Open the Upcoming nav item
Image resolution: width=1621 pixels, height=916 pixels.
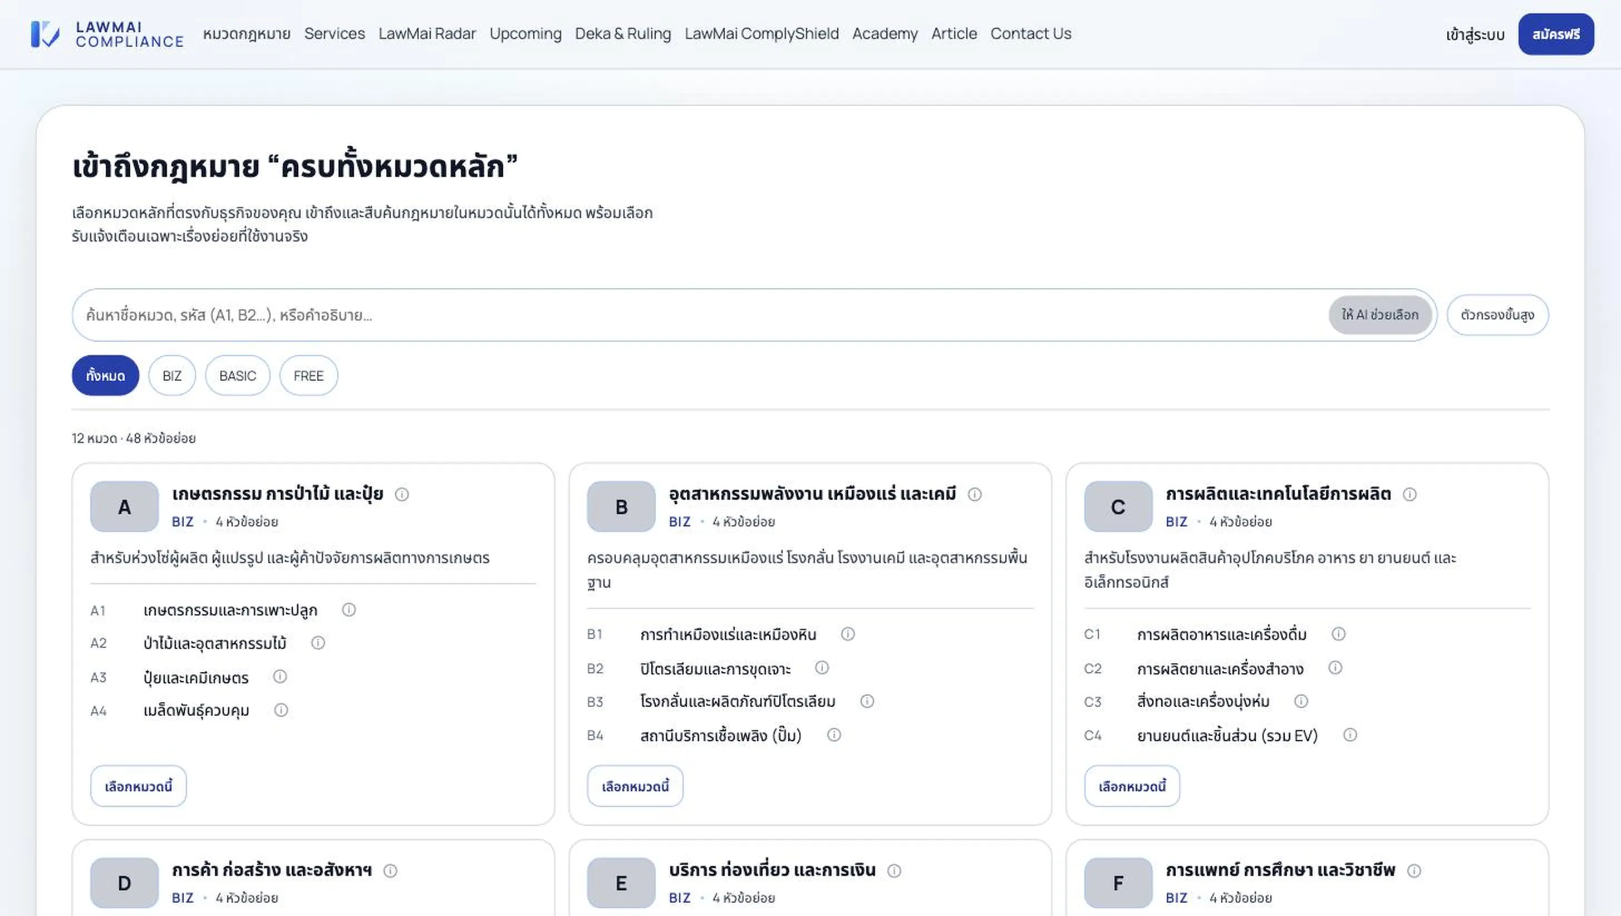click(525, 34)
